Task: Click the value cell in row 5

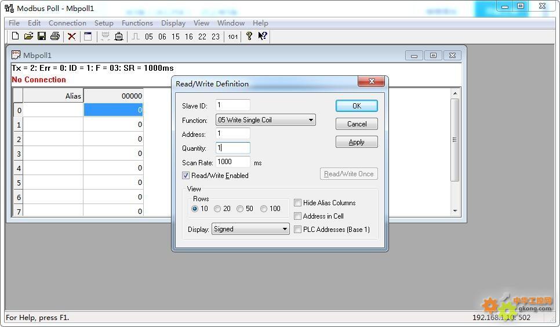Action: tap(113, 182)
